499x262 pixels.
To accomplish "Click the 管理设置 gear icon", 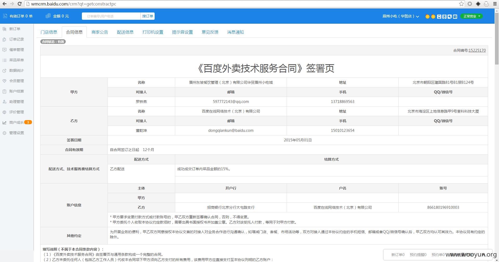I will [4, 133].
